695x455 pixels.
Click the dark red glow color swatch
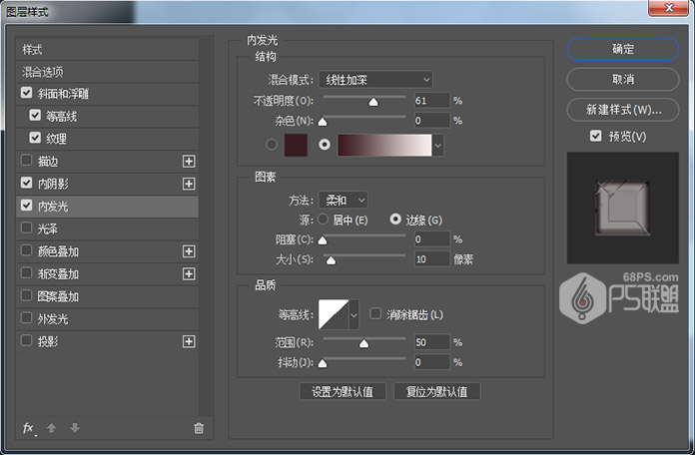pyautogui.click(x=296, y=144)
